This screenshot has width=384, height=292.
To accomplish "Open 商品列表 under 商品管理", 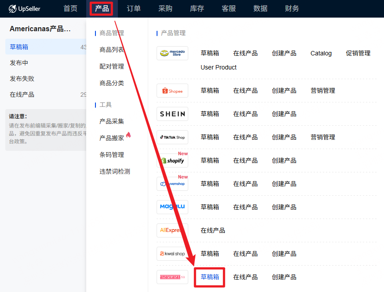I will [x=112, y=50].
